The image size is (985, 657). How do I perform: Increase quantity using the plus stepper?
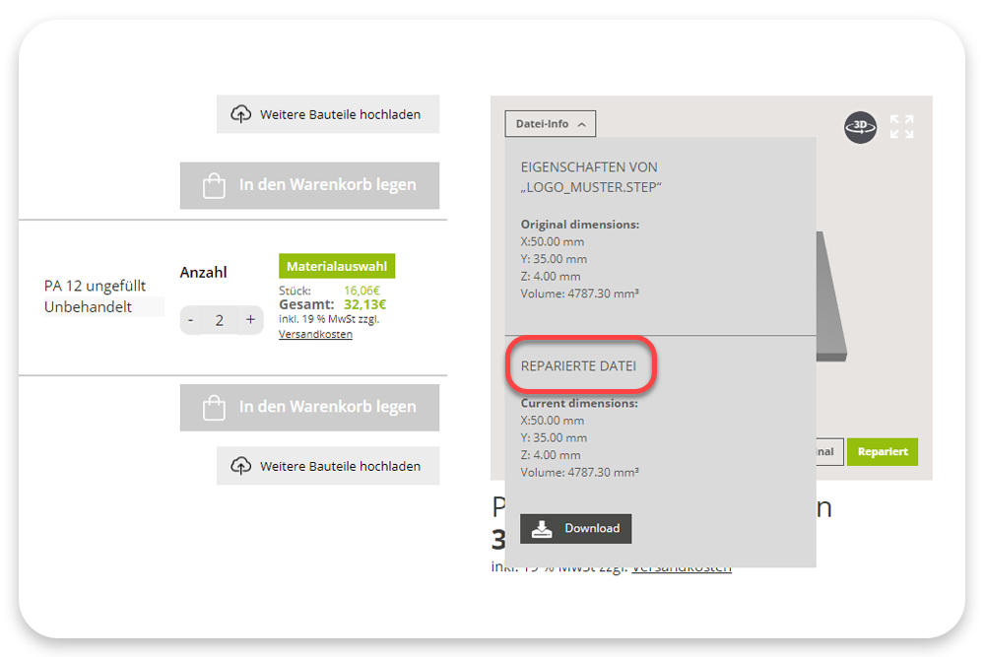(x=250, y=319)
